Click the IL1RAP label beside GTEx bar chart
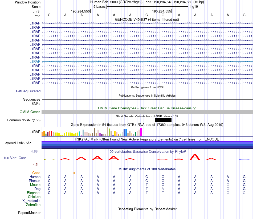 [34, 132]
